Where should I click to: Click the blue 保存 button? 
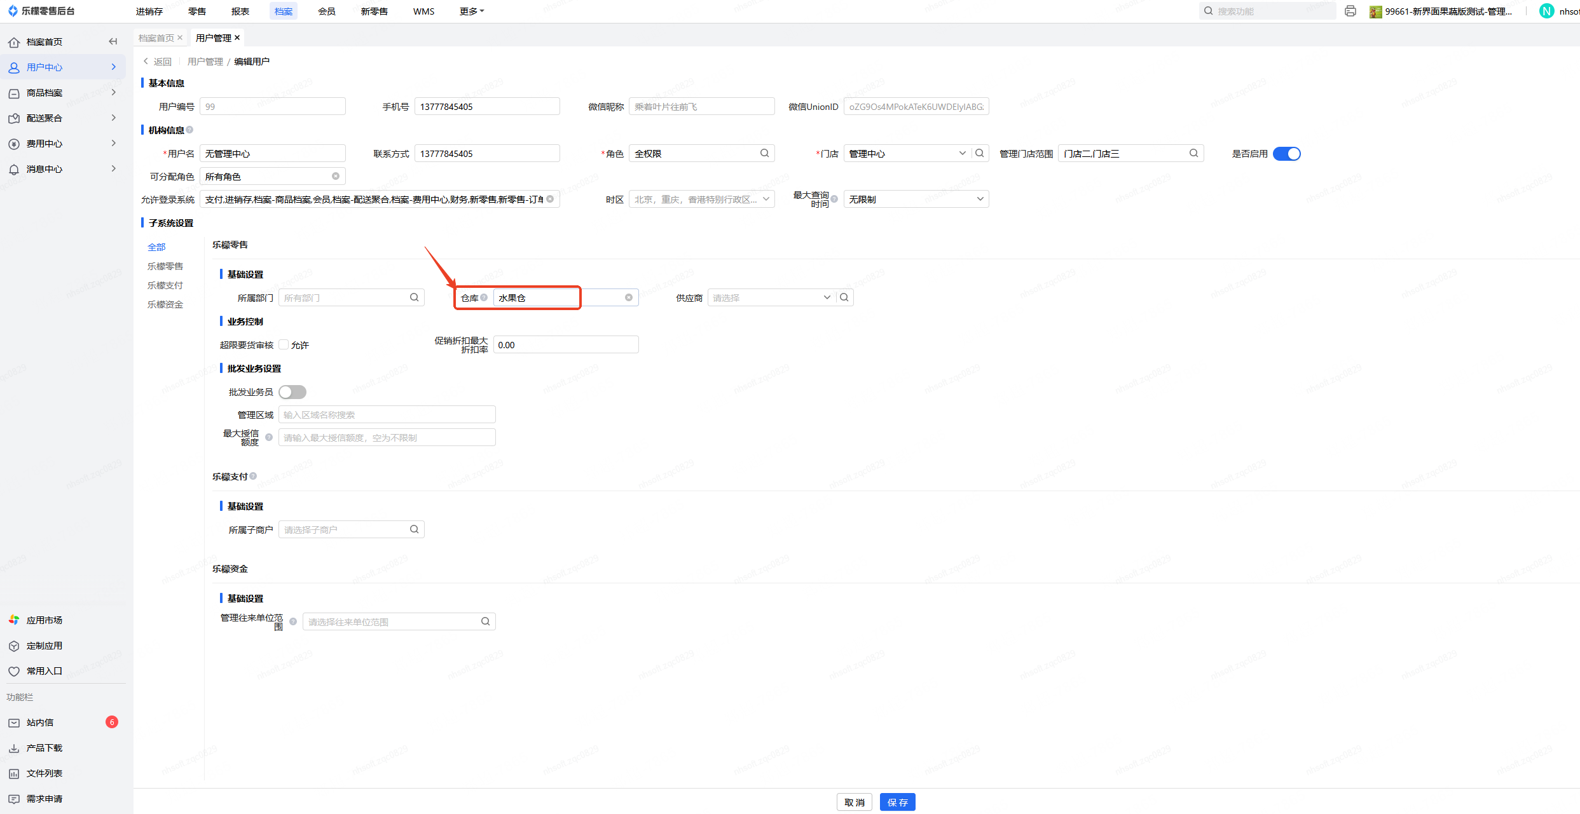point(897,802)
